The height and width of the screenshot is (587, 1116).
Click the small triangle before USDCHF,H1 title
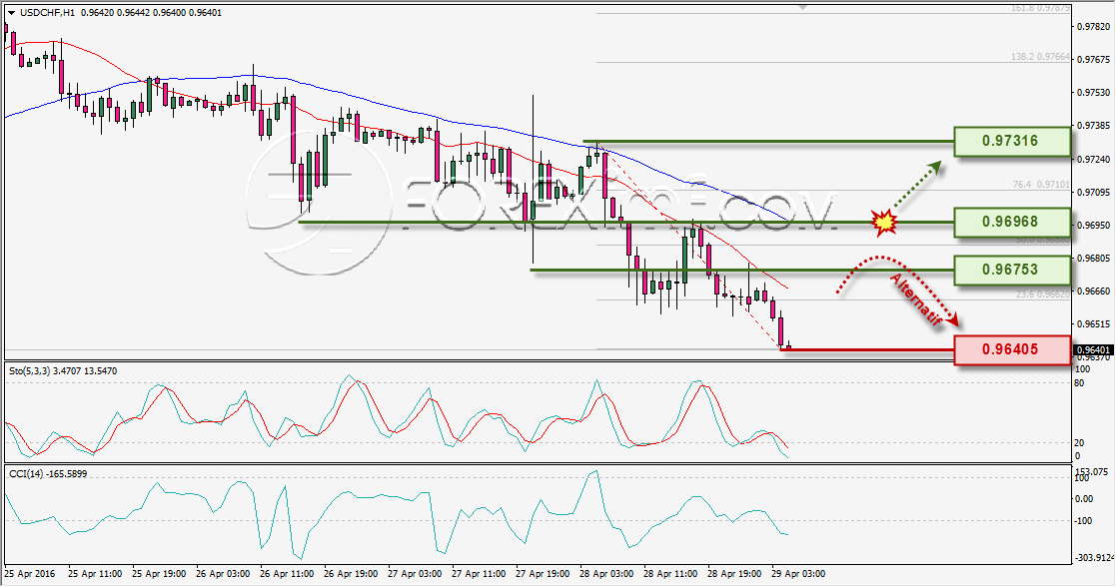pos(11,13)
